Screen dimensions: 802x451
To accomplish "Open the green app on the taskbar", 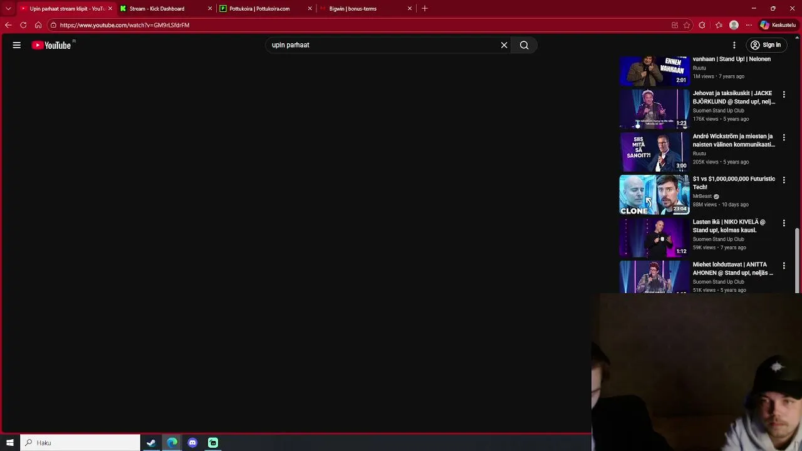I will 213,443.
